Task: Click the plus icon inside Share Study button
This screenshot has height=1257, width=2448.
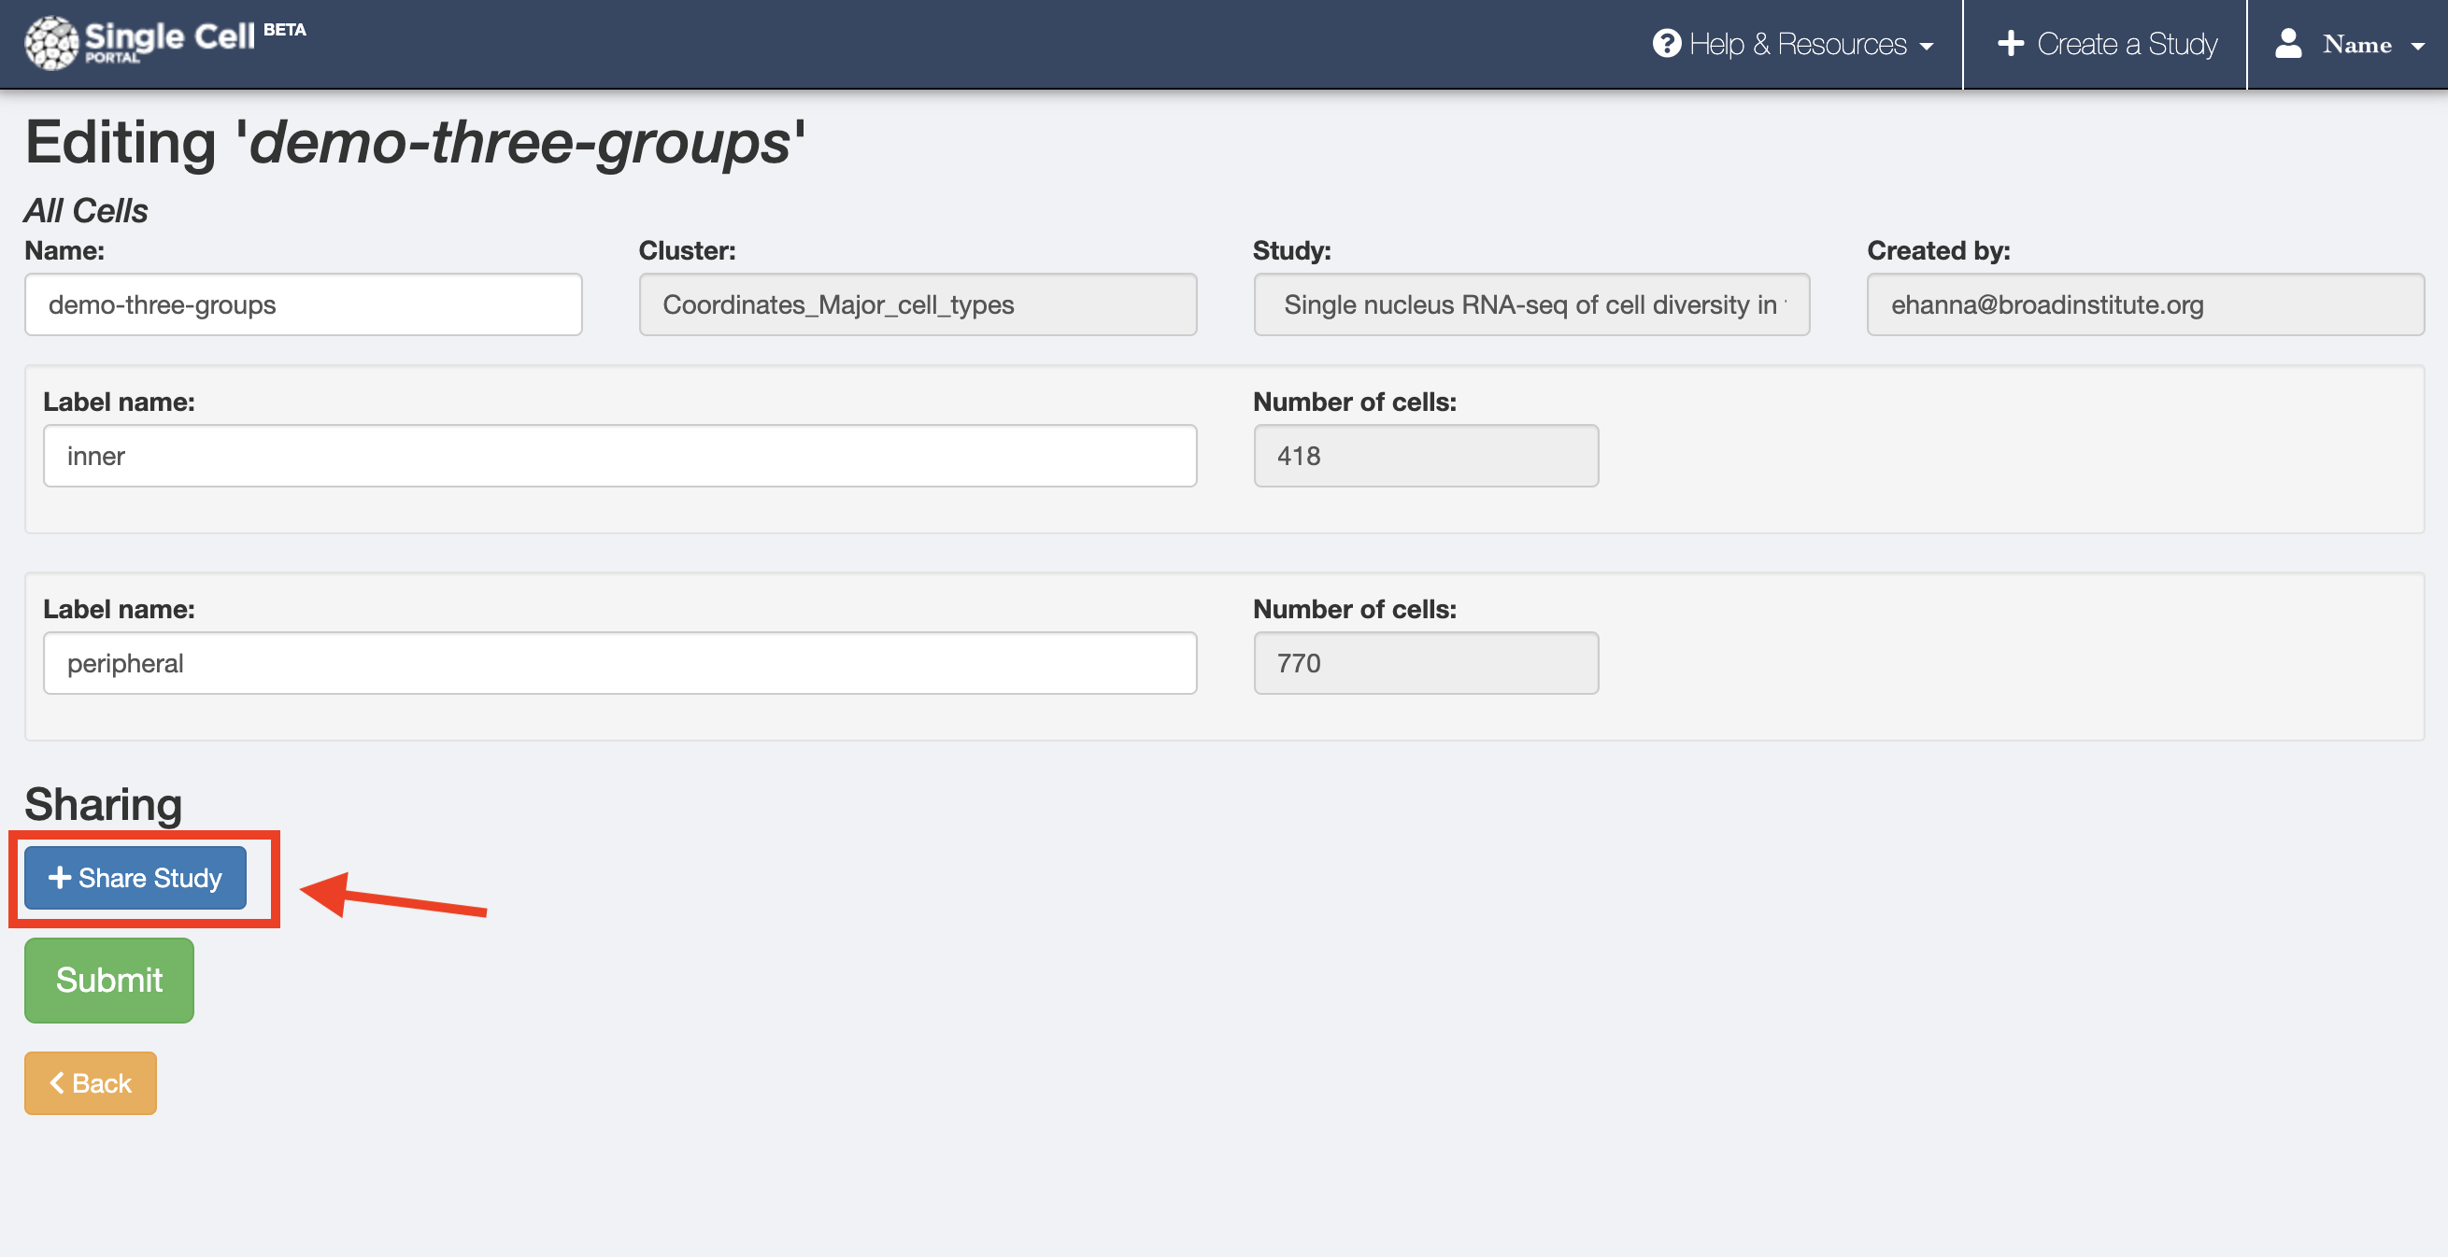Action: coord(60,877)
